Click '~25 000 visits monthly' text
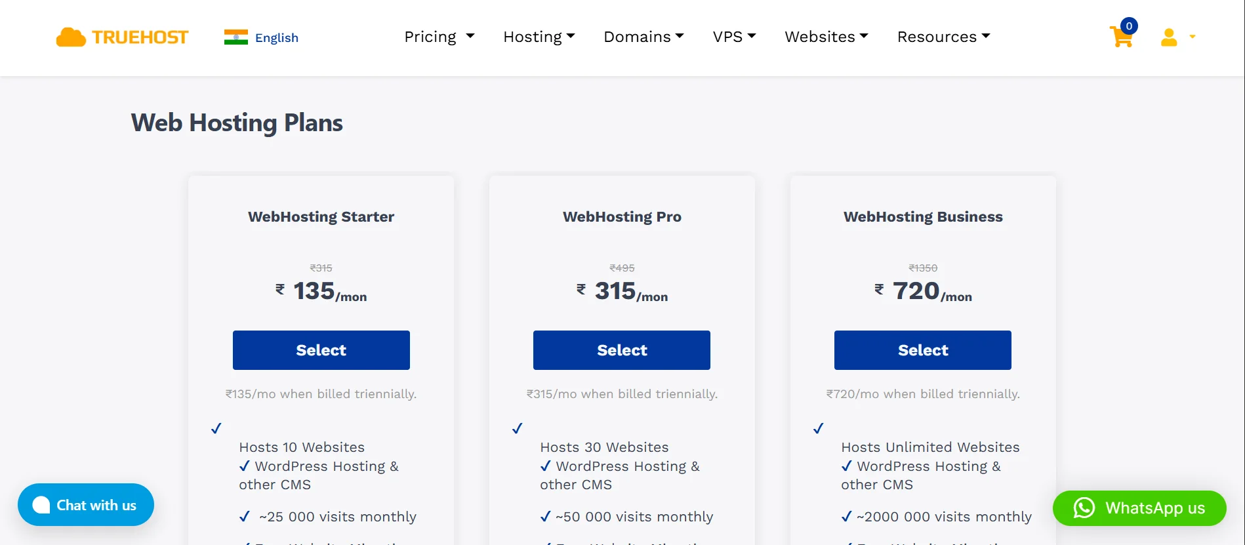This screenshot has width=1245, height=545. coord(338,517)
